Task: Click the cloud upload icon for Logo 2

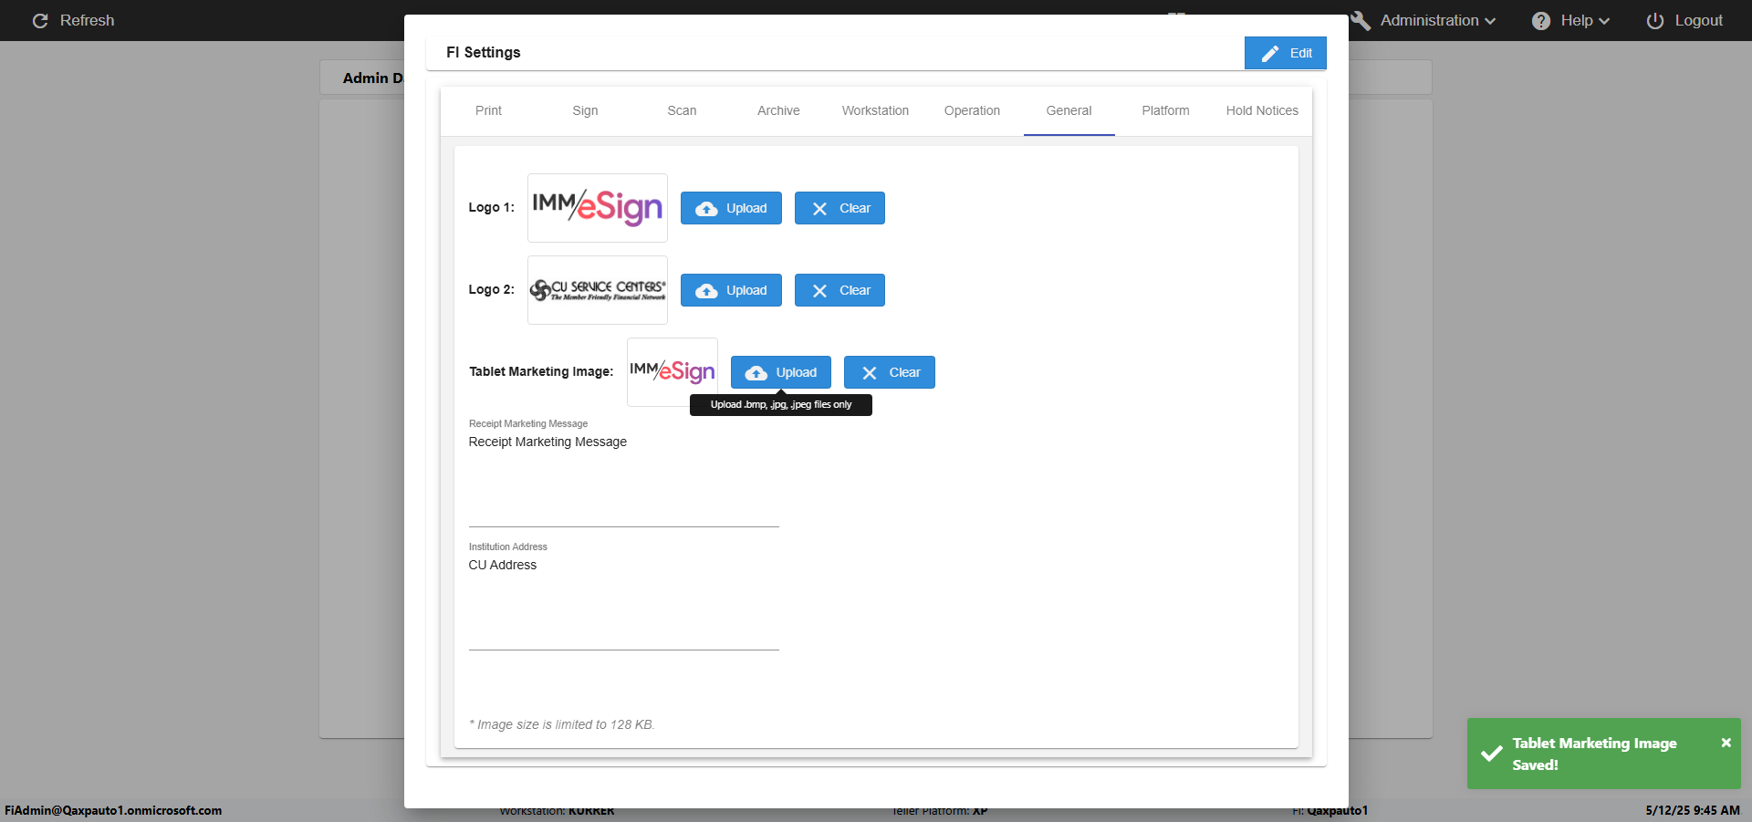Action: (706, 291)
